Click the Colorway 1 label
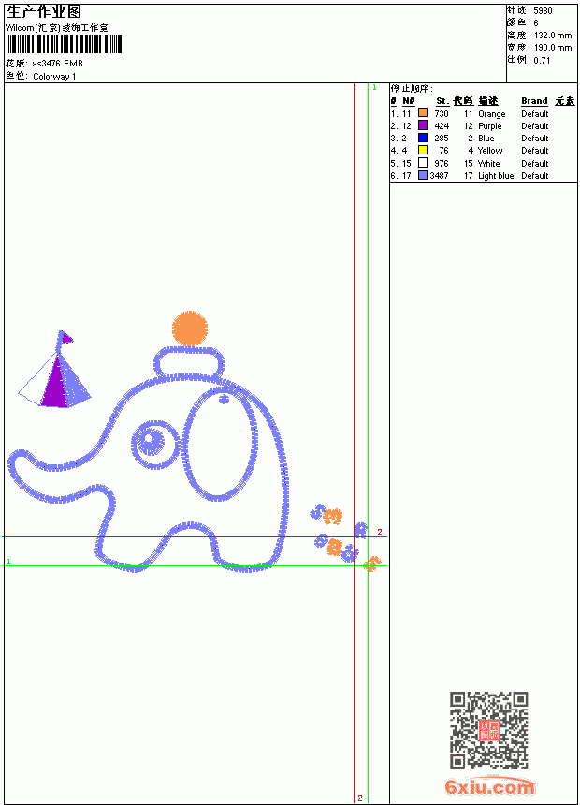The image size is (580, 805). [x=54, y=77]
